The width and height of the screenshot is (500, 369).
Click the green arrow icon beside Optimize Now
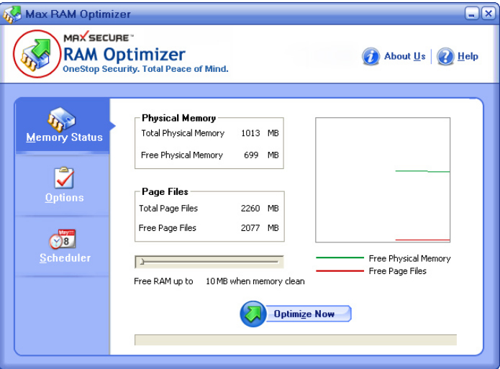coord(253,314)
